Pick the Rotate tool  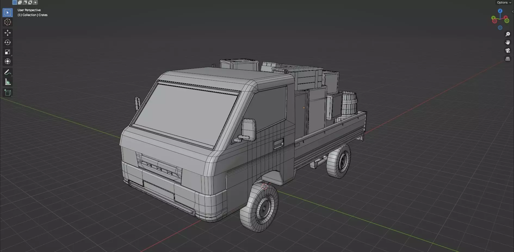[8, 42]
